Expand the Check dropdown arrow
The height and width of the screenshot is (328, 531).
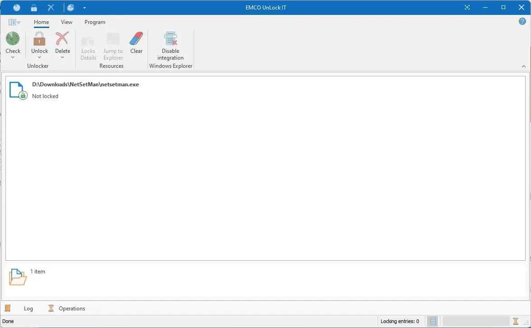pyautogui.click(x=13, y=57)
